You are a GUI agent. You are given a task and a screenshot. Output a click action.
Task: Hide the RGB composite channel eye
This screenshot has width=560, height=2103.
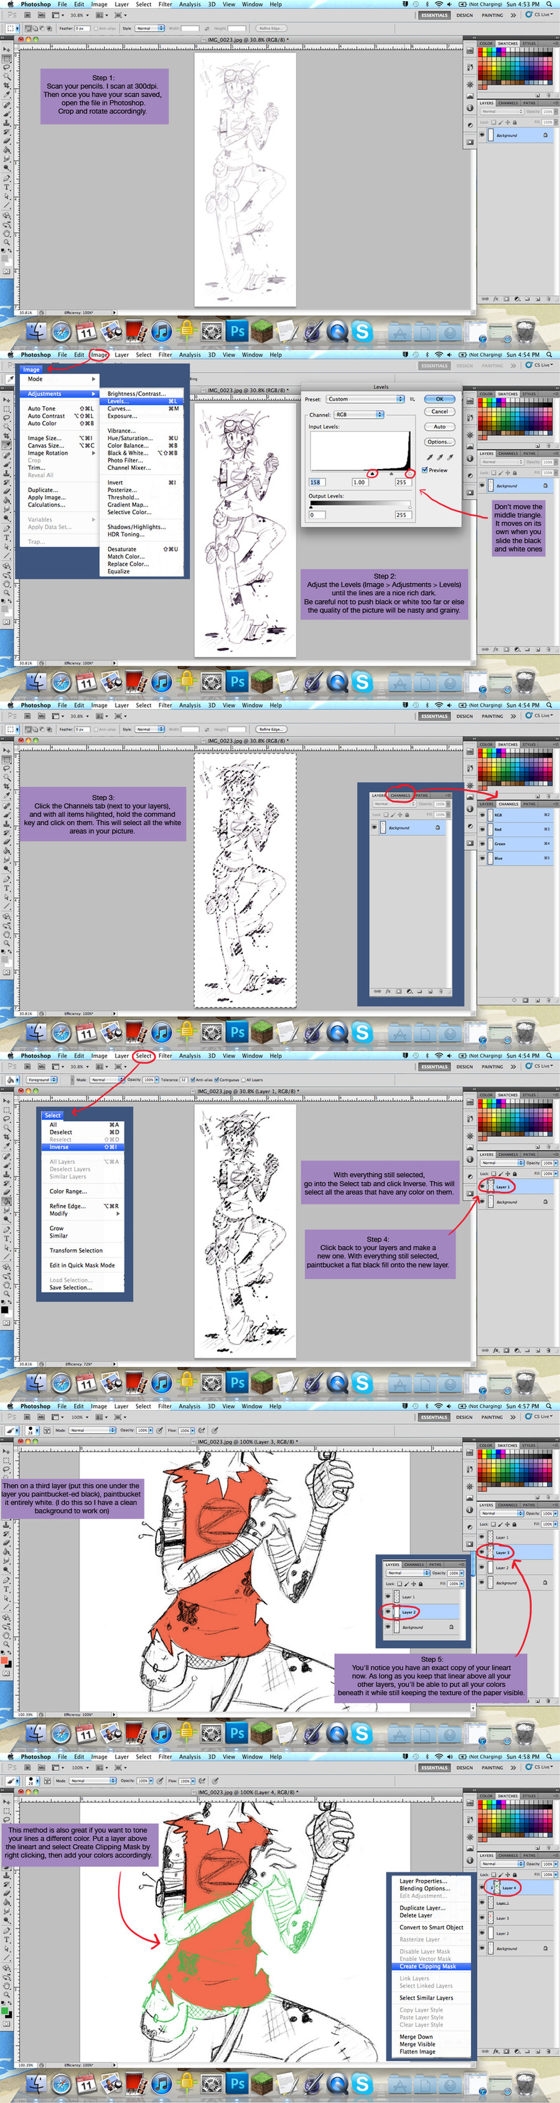(482, 815)
